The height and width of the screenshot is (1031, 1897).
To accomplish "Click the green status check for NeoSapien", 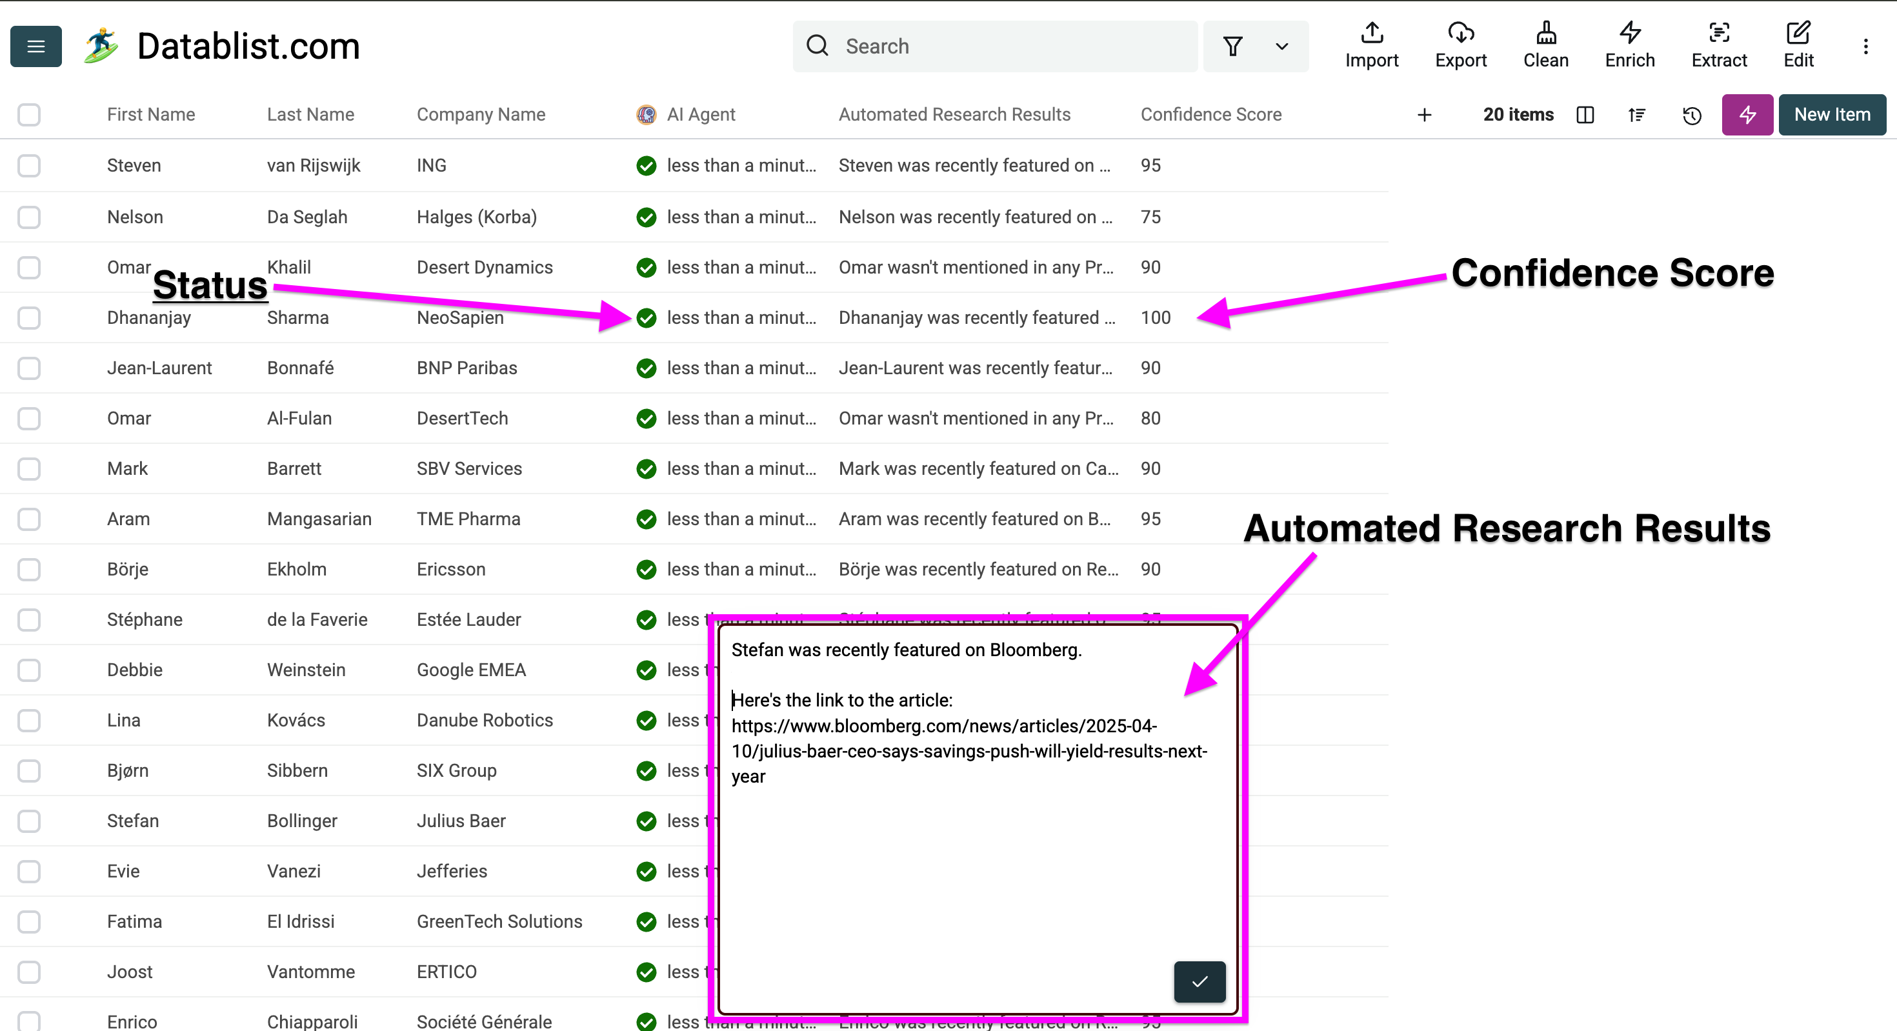I will click(x=647, y=318).
